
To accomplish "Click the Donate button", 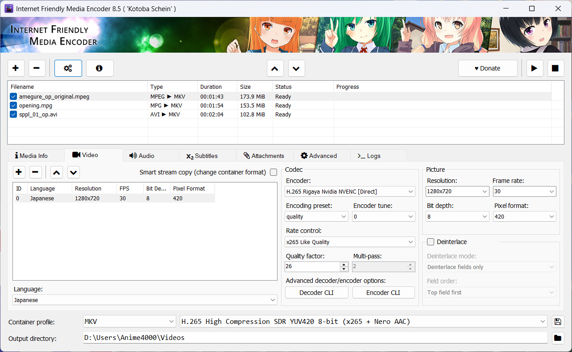I will [x=488, y=68].
